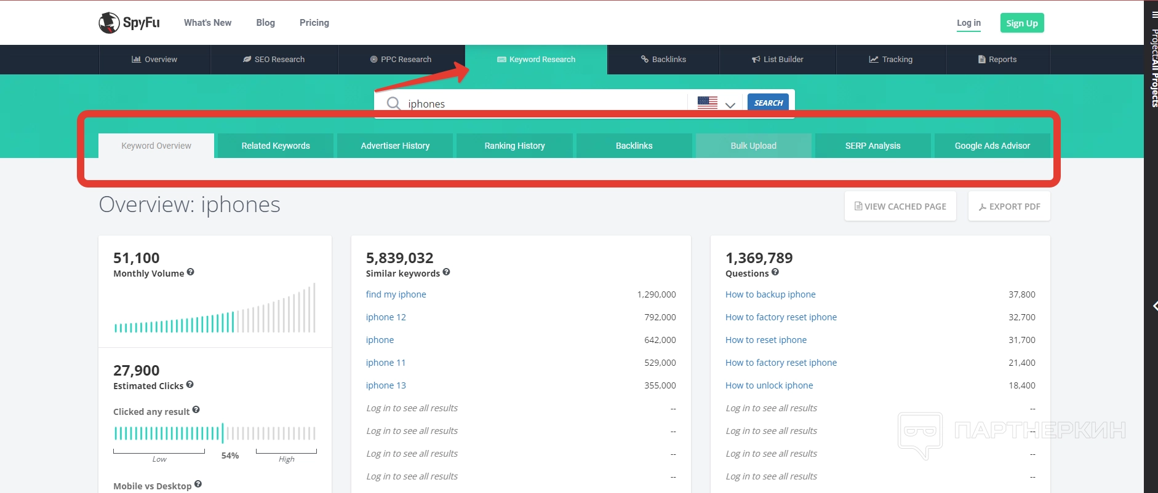The height and width of the screenshot is (493, 1158).
Task: Click the EXPORT PDF button
Action: click(x=1009, y=207)
